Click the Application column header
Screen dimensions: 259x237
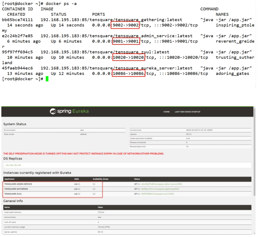click(x=9, y=179)
